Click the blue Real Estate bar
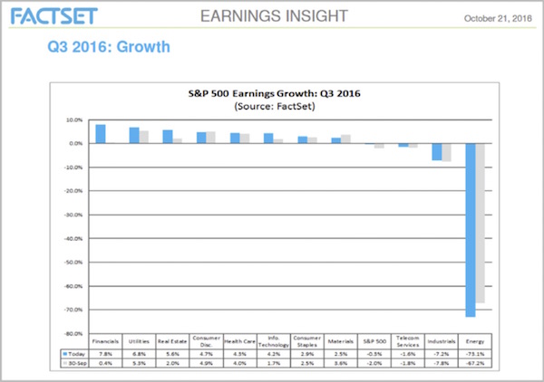Screen dimensions: 544x382 pyautogui.click(x=168, y=137)
